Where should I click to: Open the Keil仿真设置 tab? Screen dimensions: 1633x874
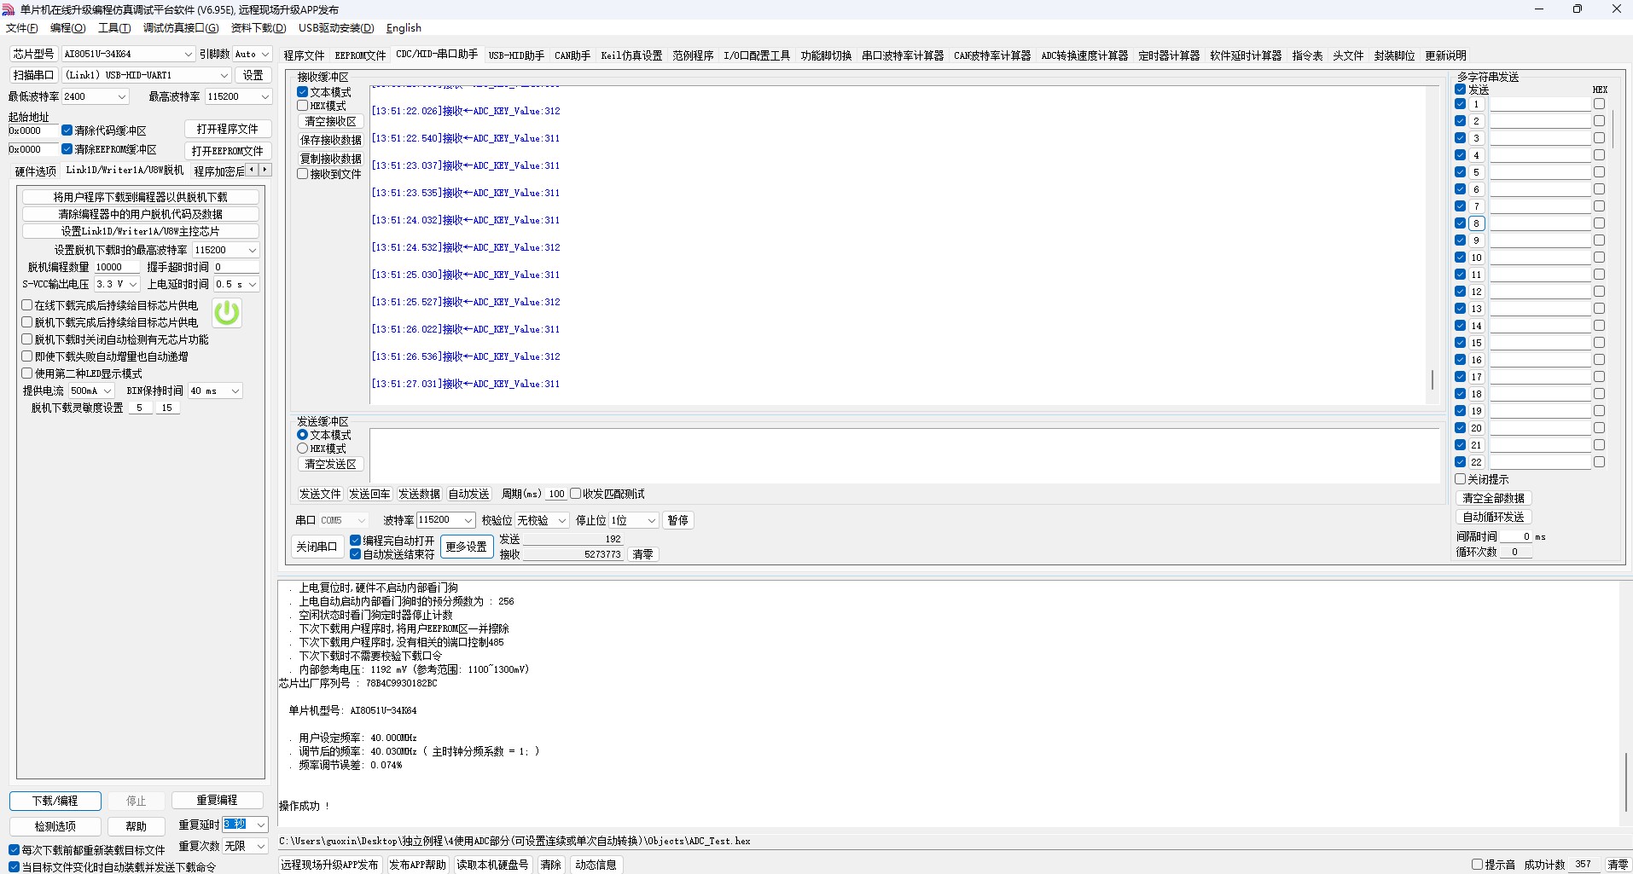coord(631,55)
